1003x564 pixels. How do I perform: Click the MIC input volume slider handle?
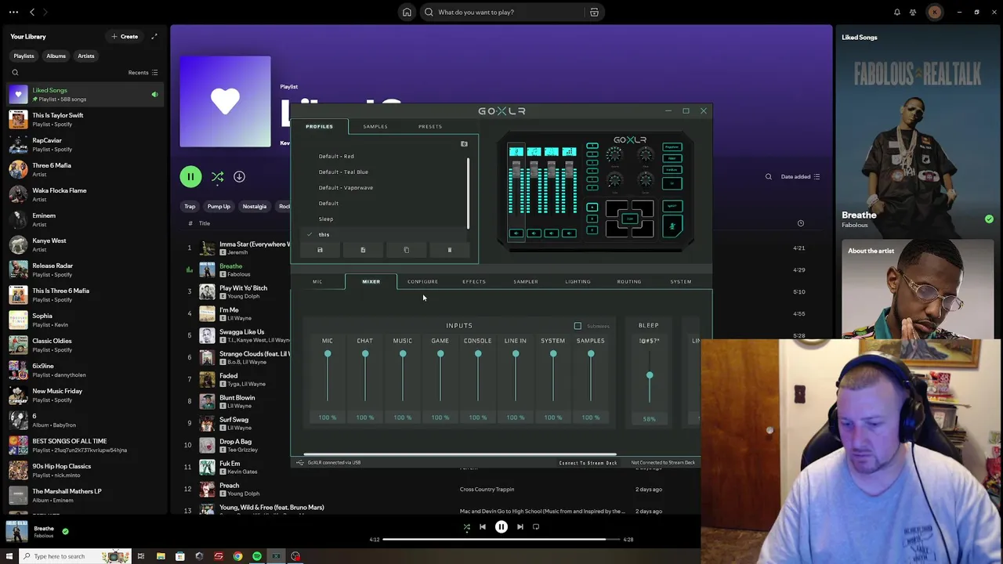(328, 354)
